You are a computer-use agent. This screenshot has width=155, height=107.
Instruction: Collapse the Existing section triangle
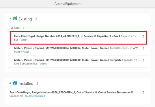click(x=10, y=19)
